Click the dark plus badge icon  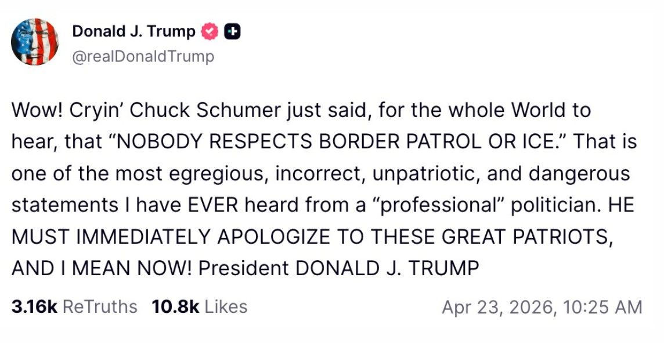232,32
